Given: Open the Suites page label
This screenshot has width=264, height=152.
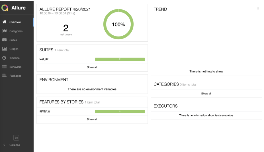Looking at the screenshot, I should tap(13, 40).
